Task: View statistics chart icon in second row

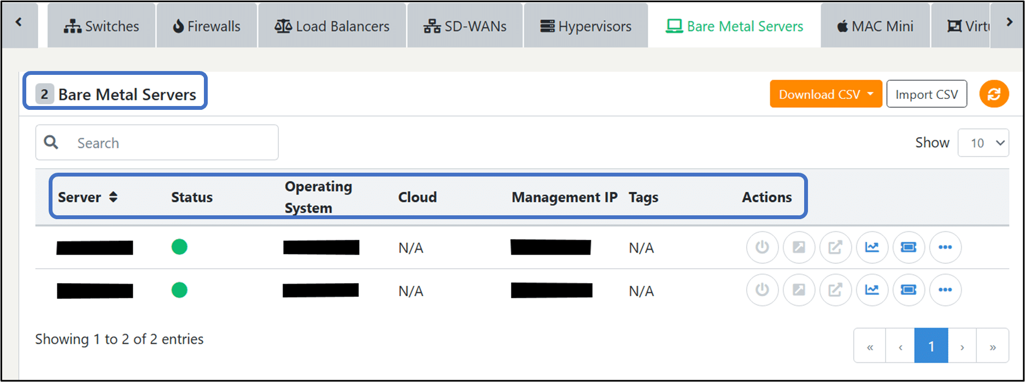Action: pyautogui.click(x=872, y=290)
